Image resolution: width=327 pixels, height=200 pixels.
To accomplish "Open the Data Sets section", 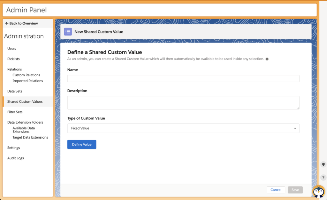I will pyautogui.click(x=15, y=91).
